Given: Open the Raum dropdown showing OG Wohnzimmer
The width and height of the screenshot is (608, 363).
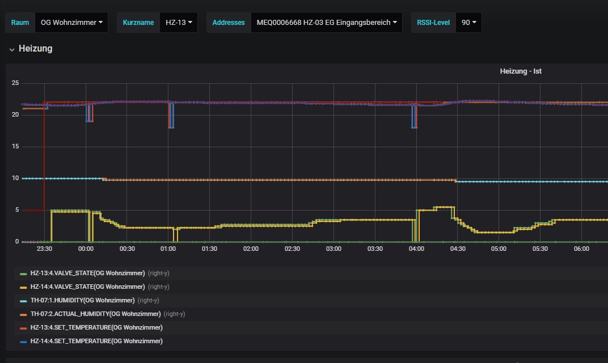Looking at the screenshot, I should [71, 23].
